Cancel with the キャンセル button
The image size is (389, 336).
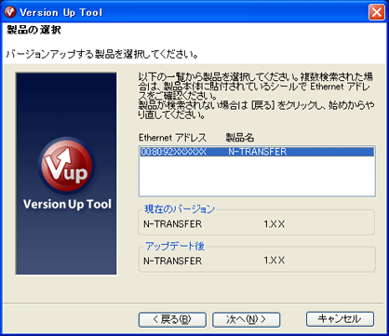pyautogui.click(x=340, y=319)
